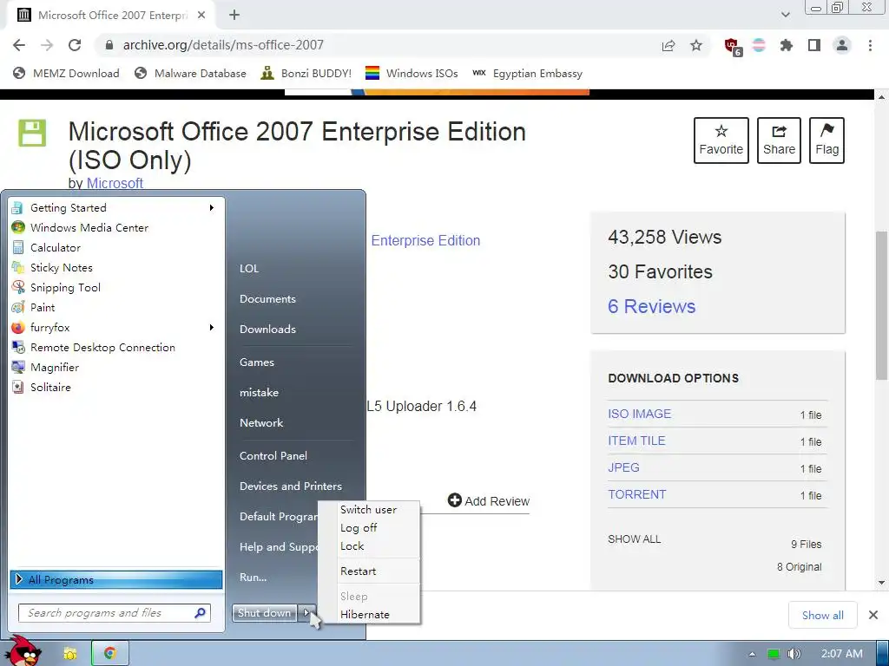The height and width of the screenshot is (666, 889).
Task: Open the JPEG download option
Action: pyautogui.click(x=623, y=467)
